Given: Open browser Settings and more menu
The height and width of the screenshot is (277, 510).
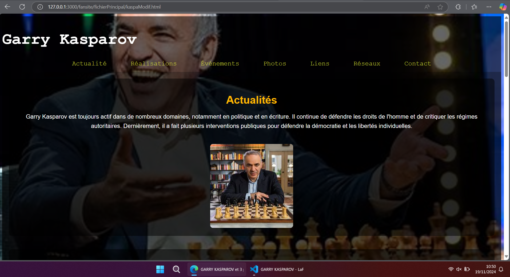Looking at the screenshot, I should 489,7.
